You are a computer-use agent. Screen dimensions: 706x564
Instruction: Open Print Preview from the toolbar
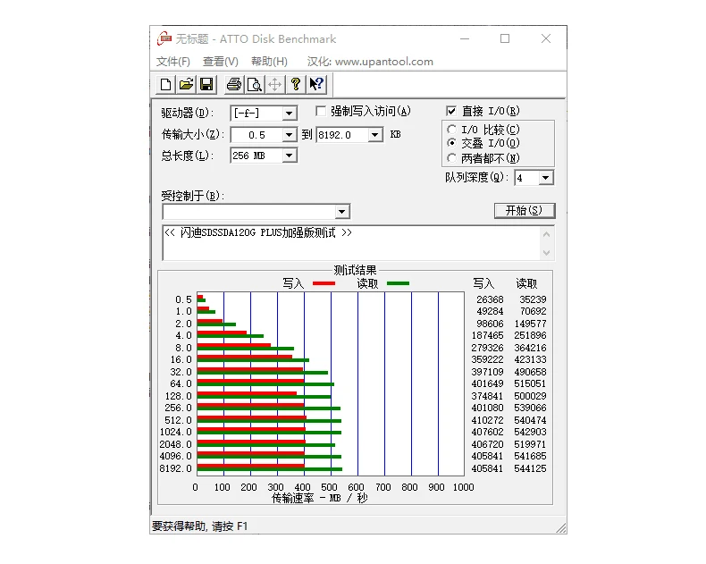coord(254,84)
